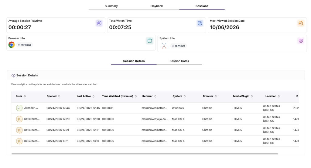Screen dimensions: 311x168
Task: Sort table by User column
Action: [x=25, y=96]
